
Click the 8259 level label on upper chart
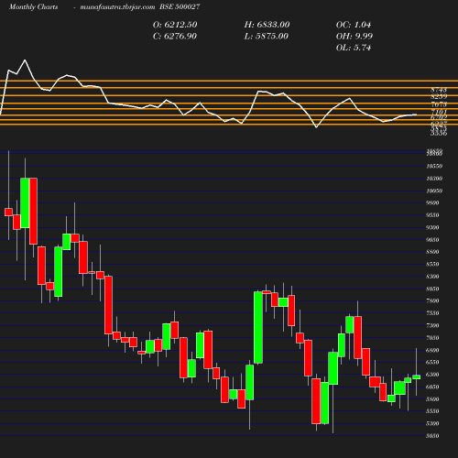[439, 96]
